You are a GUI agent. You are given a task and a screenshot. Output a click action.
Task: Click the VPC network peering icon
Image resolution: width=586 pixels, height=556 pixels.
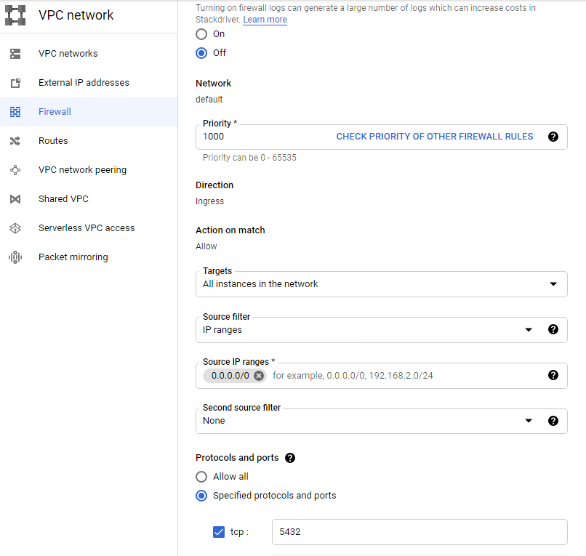[15, 170]
